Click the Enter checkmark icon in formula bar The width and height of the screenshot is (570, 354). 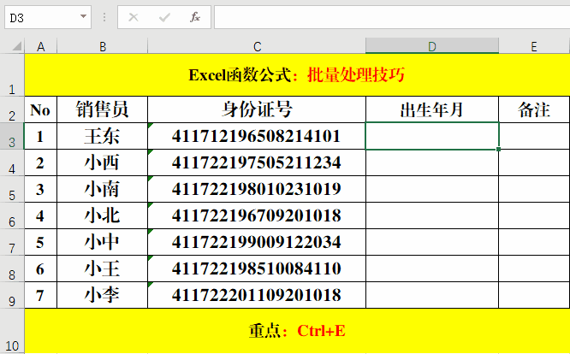(164, 17)
